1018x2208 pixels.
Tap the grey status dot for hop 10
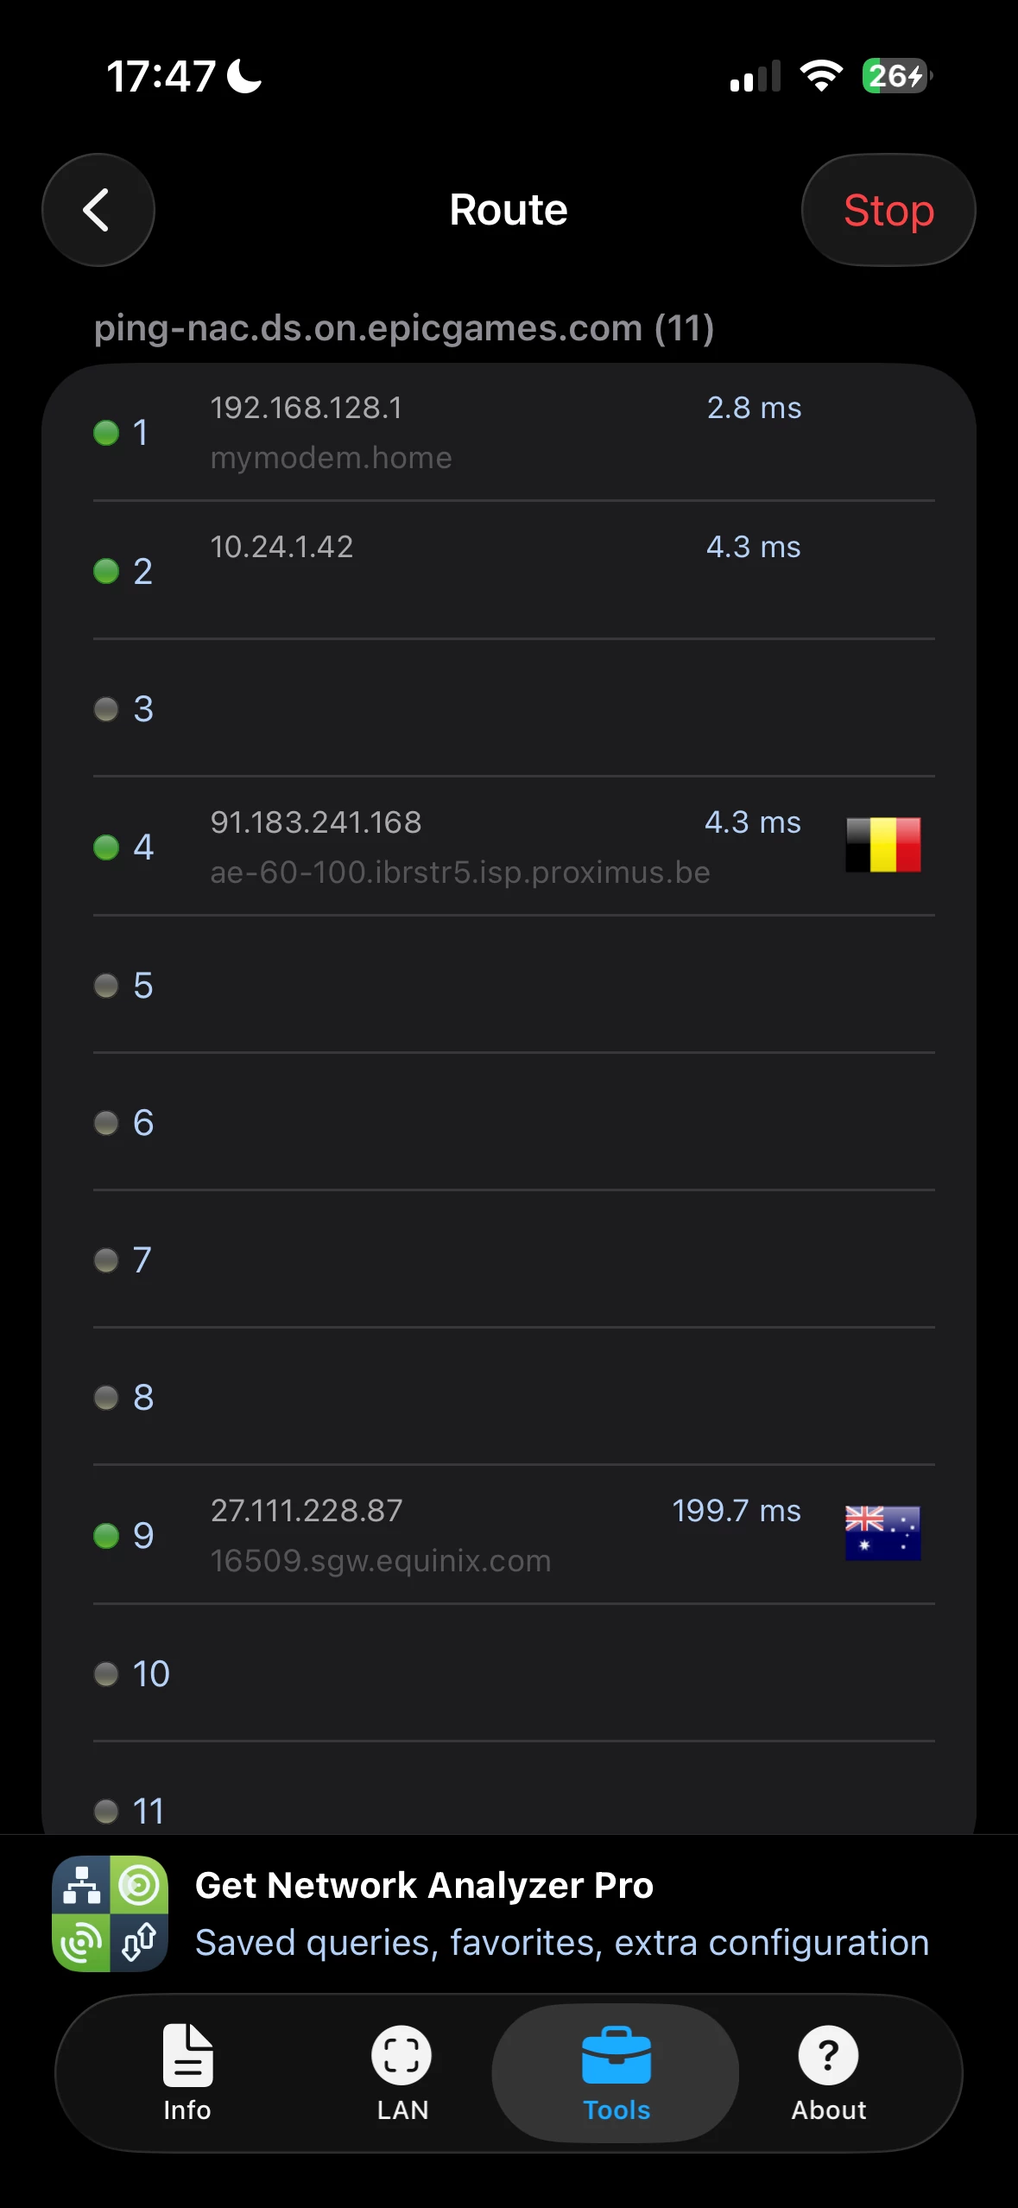point(106,1674)
